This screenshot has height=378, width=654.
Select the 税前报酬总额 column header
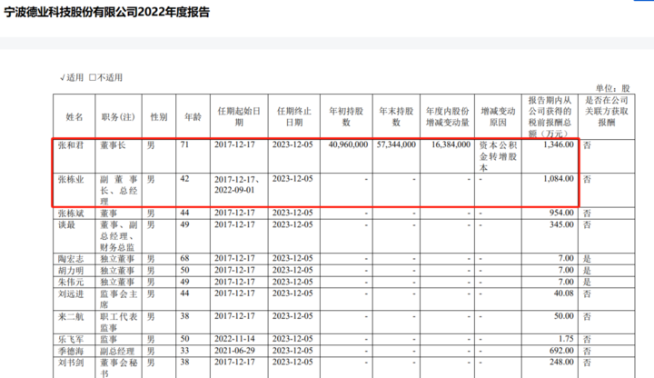point(550,117)
